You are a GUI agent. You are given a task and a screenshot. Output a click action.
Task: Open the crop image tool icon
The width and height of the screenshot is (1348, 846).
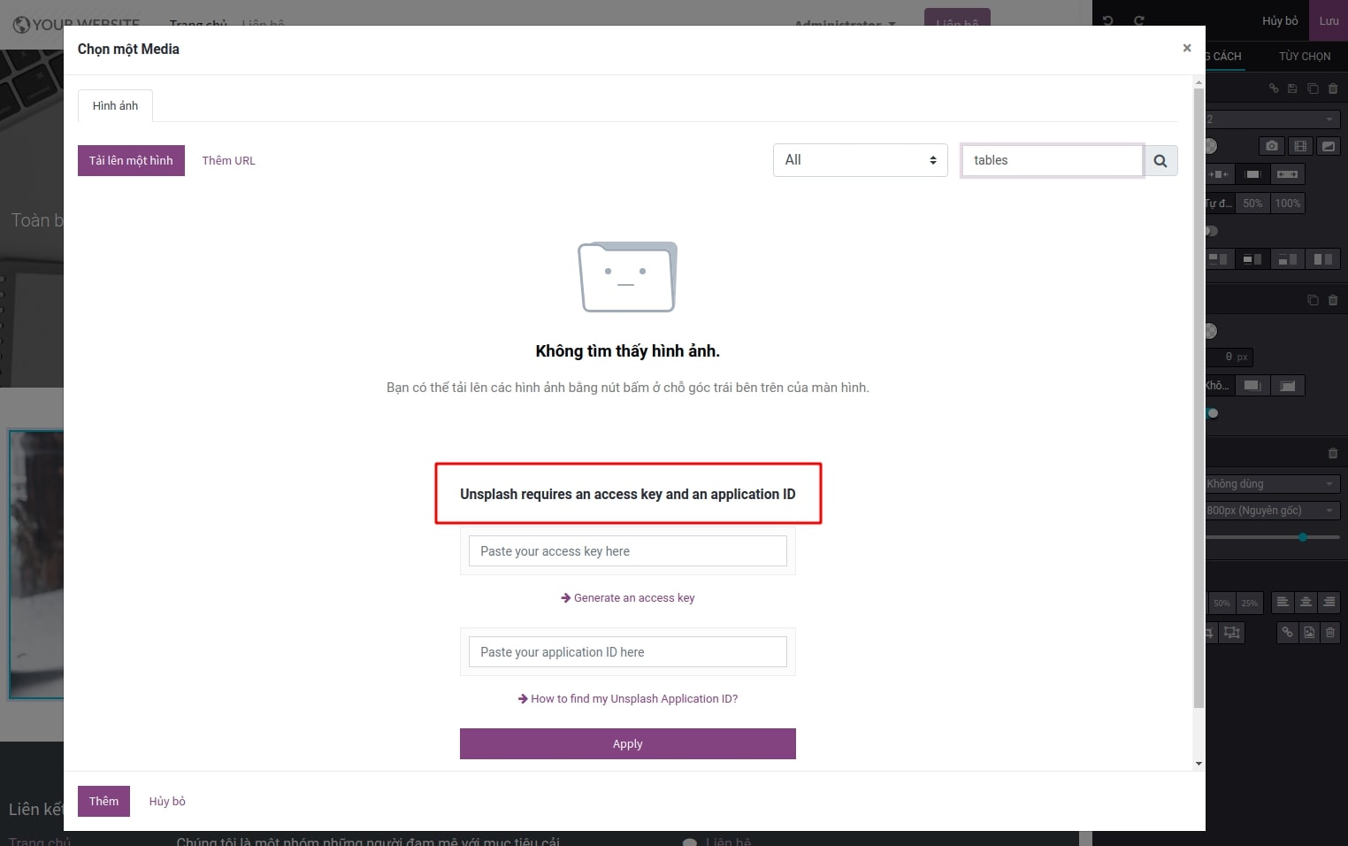point(1210,634)
